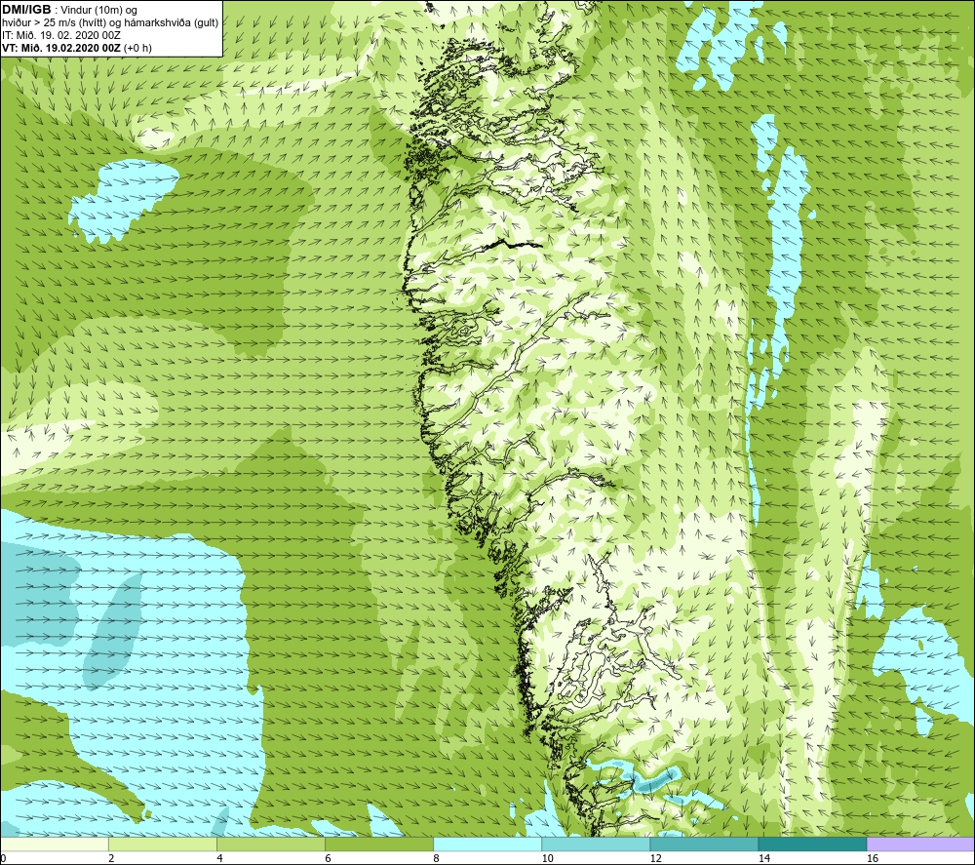Click the 'Vindur (10m) og' text

click(99, 10)
